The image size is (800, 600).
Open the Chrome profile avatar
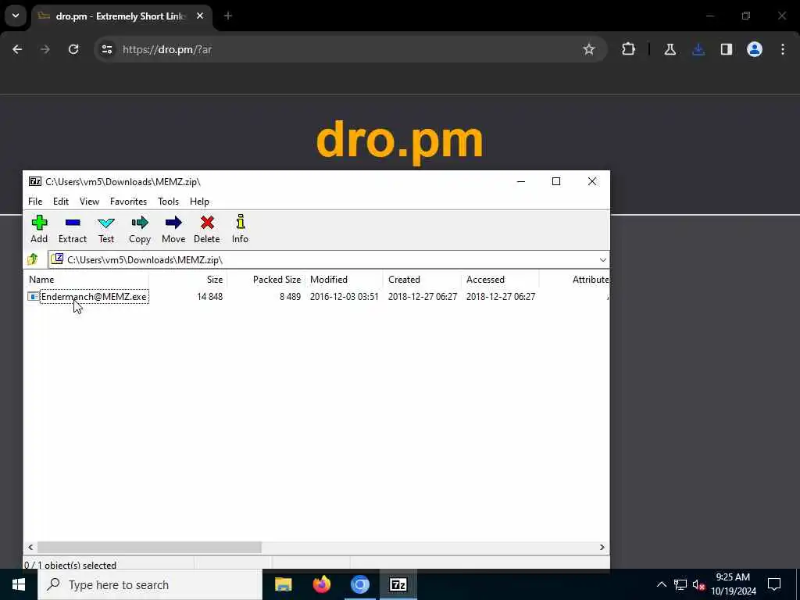(755, 49)
